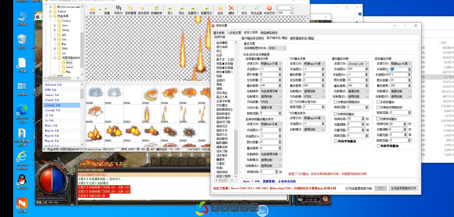Image resolution: width=454 pixels, height=217 pixels.
Task: Select jineng2.Pak in the file list
Action: (x=53, y=110)
